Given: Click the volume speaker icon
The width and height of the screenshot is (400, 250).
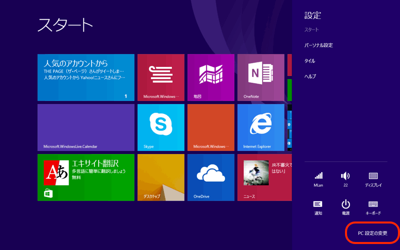Looking at the screenshot, I should 345,176.
